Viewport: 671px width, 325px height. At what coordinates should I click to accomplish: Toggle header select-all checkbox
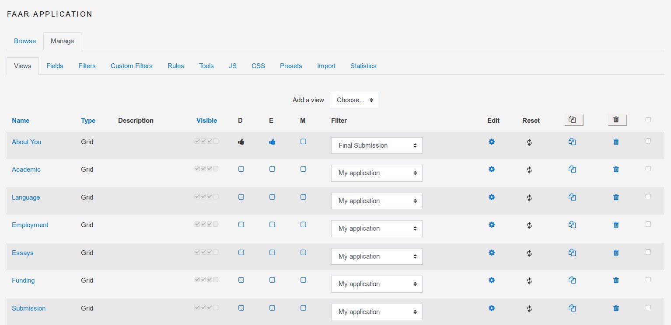[648, 120]
